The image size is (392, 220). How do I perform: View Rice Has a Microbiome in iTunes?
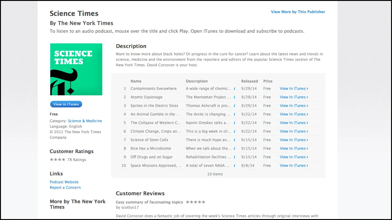(x=294, y=148)
